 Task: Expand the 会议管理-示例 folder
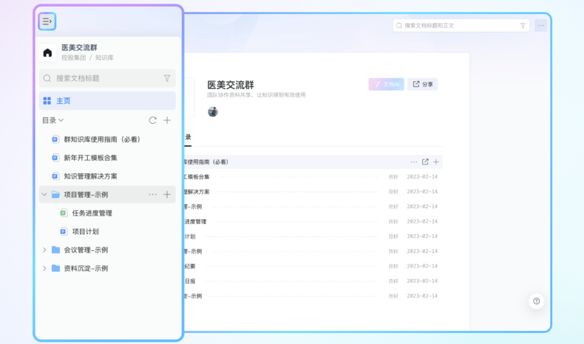(44, 250)
